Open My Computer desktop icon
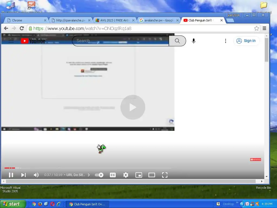 11,6
